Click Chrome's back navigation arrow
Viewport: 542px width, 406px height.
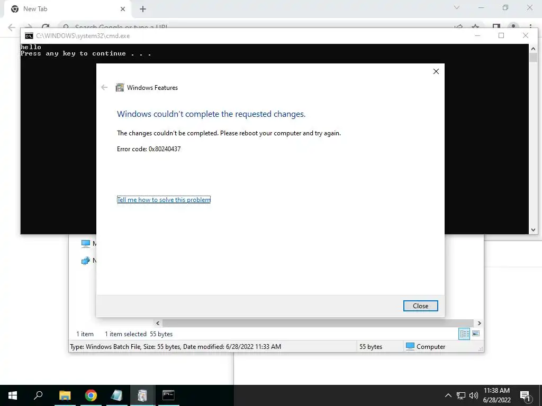coord(12,27)
